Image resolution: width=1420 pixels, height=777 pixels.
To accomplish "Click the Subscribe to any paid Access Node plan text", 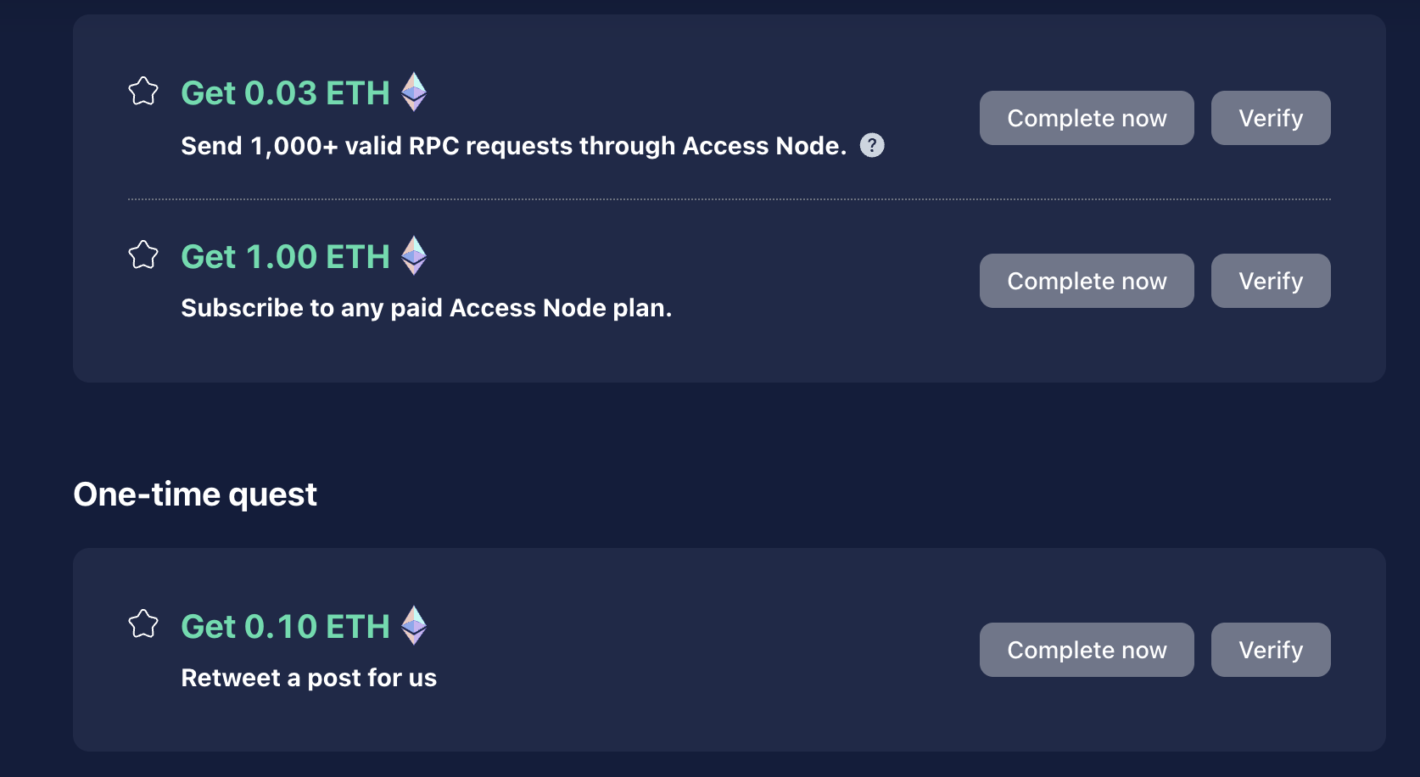I will [427, 308].
